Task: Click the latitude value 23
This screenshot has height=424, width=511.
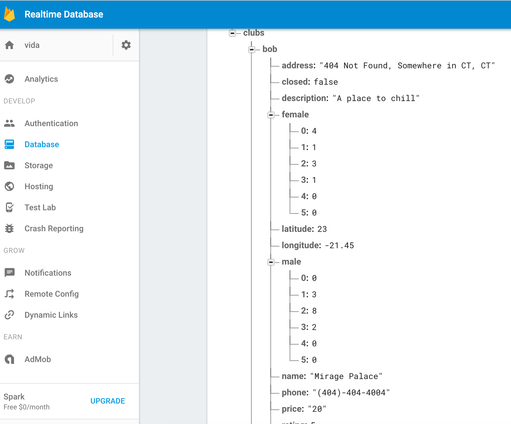Action: click(x=322, y=229)
